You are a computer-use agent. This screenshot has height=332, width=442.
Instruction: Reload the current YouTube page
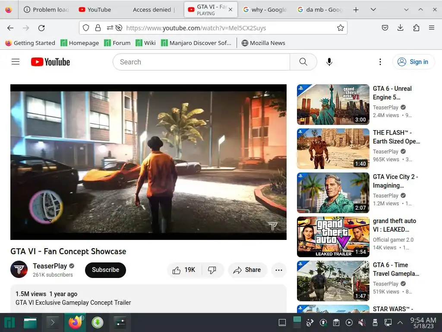(41, 28)
